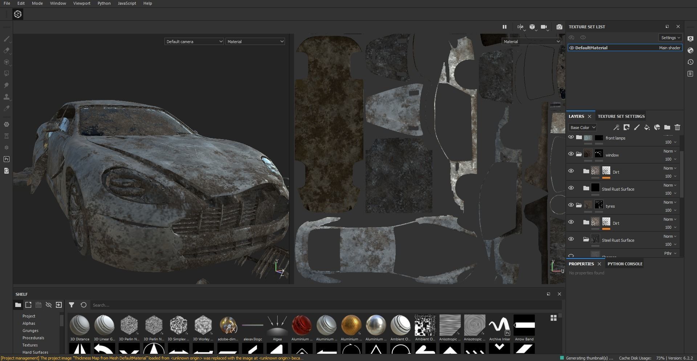
Task: Hide the Dirt layer under tyres
Action: (x=571, y=222)
